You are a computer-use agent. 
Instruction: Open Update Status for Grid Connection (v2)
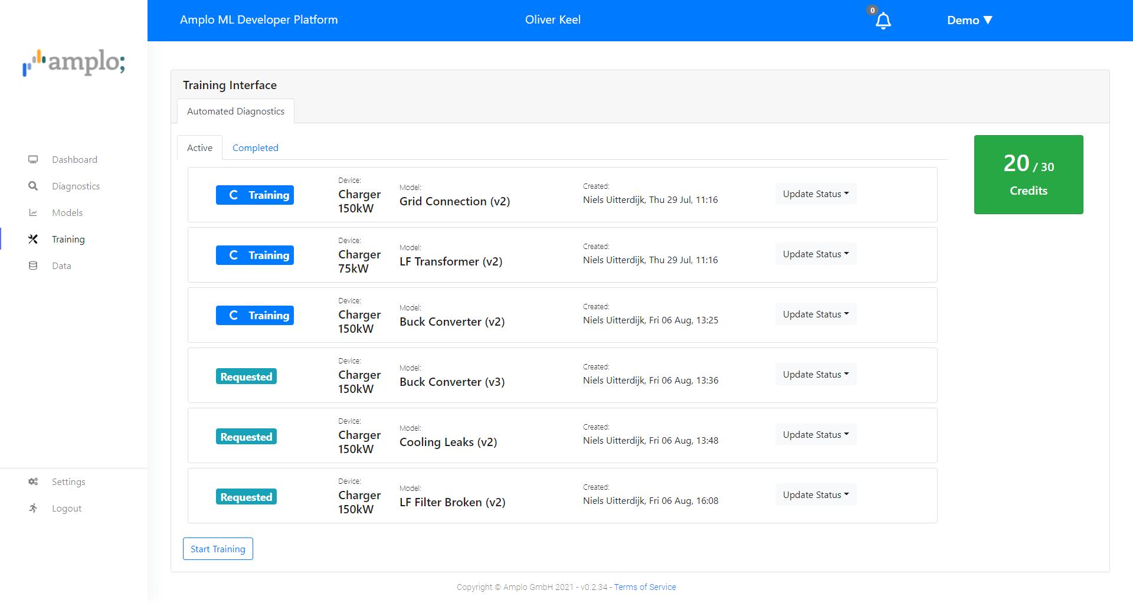(x=816, y=194)
